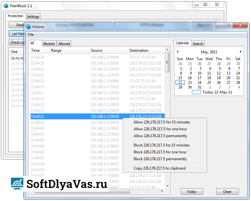Click the History window cube icon
The image size is (251, 201).
pos(28,27)
